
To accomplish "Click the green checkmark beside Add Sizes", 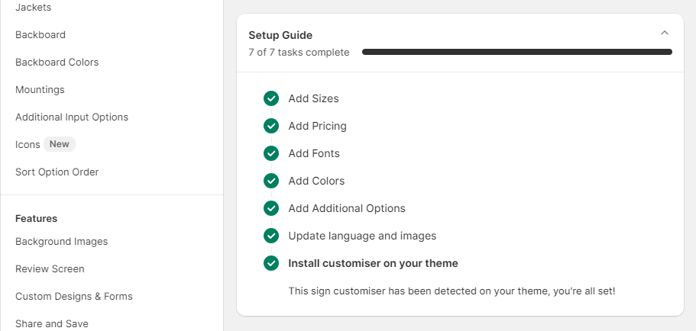I will (x=270, y=98).
